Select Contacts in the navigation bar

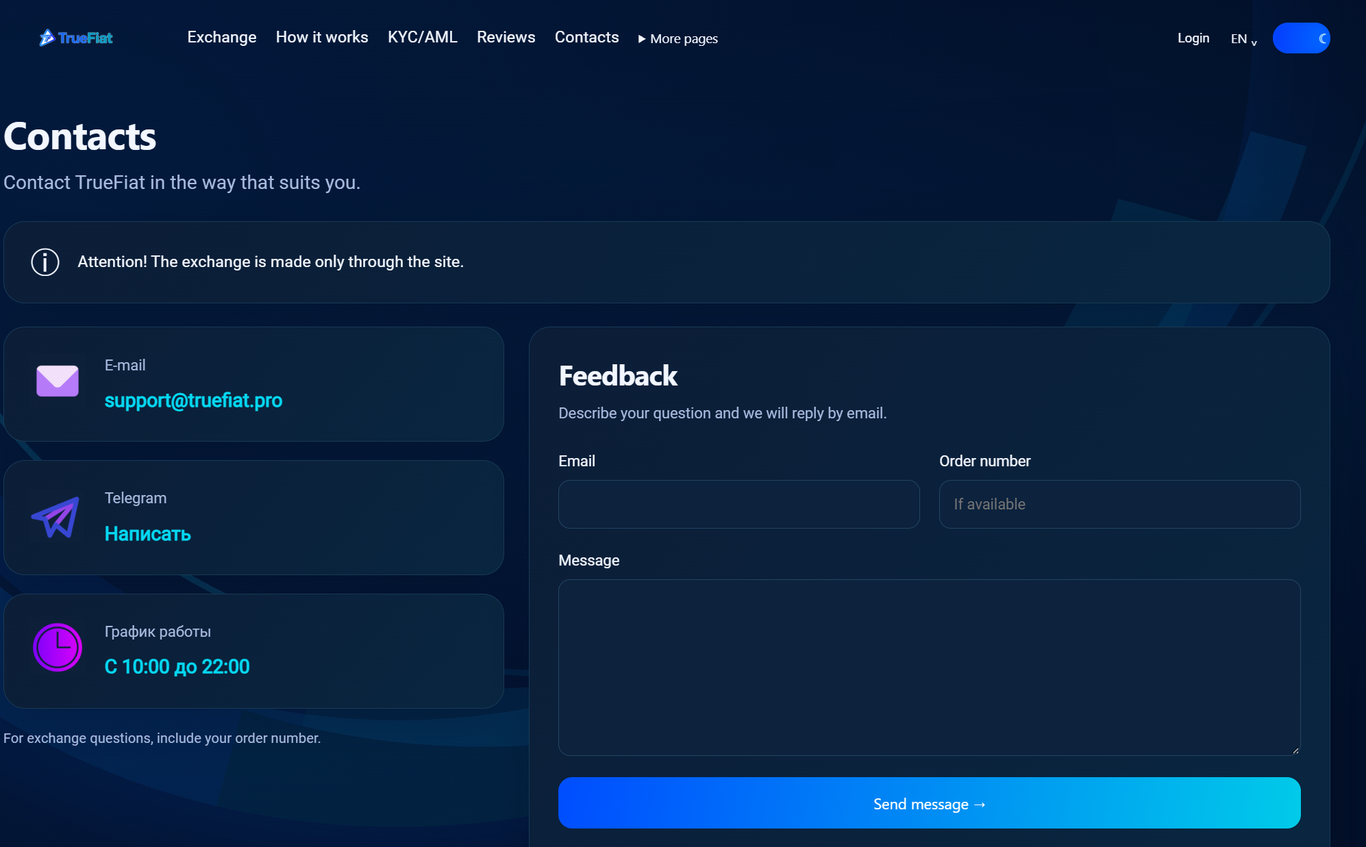coord(587,37)
